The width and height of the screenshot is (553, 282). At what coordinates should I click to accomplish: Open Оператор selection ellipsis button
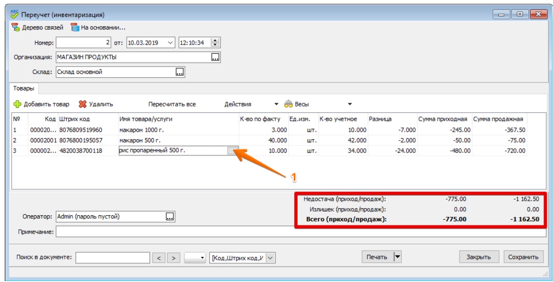(x=170, y=216)
